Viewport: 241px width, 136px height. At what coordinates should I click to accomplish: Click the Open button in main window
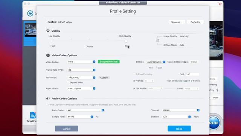point(216,97)
